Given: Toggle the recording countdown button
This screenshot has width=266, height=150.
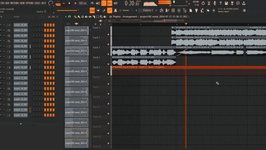Looking at the screenshot, I should 104,3.
